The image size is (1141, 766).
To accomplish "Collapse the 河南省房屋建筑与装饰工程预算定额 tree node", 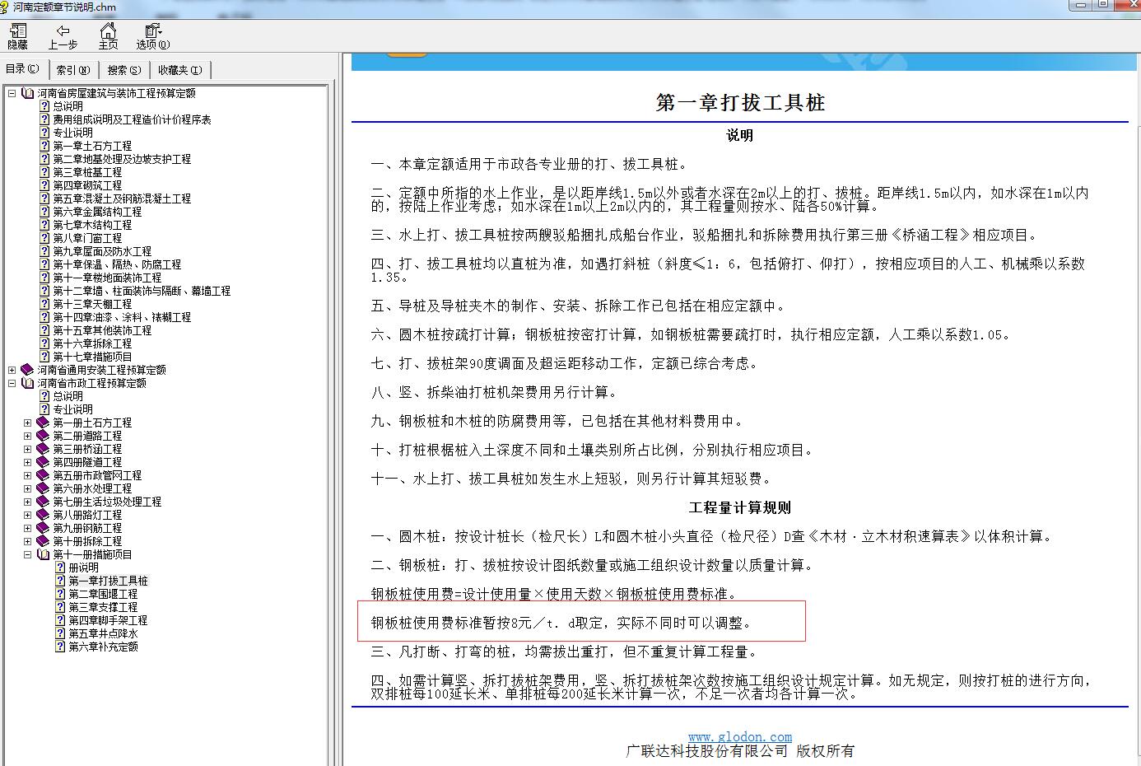I will point(12,93).
